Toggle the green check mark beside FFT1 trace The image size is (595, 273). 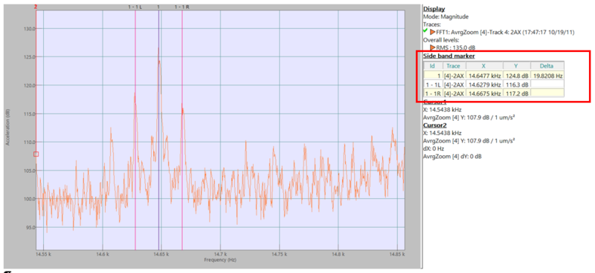point(425,30)
